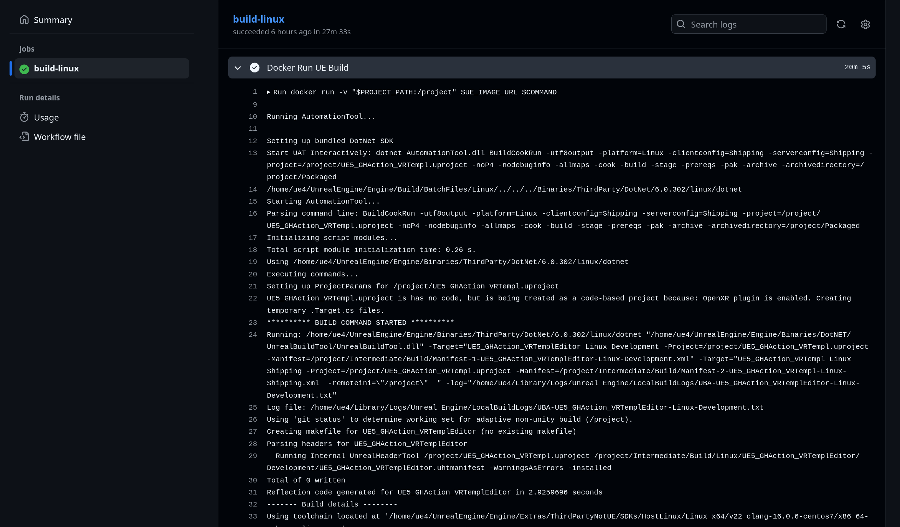Screen dimensions: 900x527
Task: Click the Summary home icon
Action: click(24, 19)
